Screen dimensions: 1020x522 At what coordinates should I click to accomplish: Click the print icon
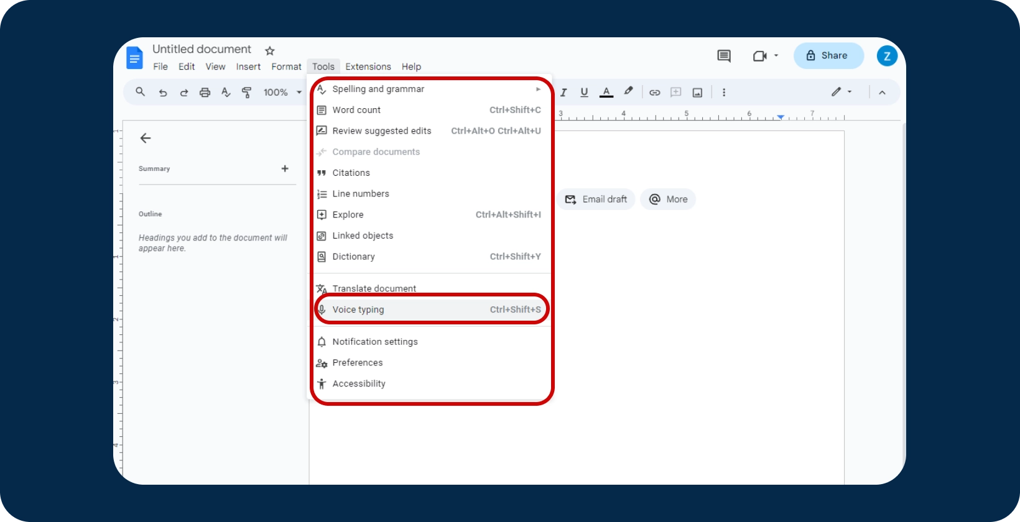click(x=205, y=93)
